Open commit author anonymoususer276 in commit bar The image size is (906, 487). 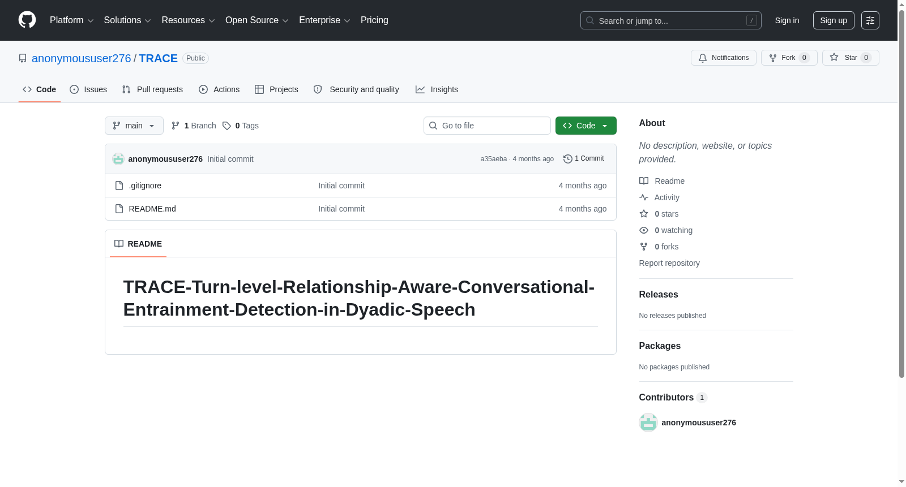pyautogui.click(x=165, y=159)
